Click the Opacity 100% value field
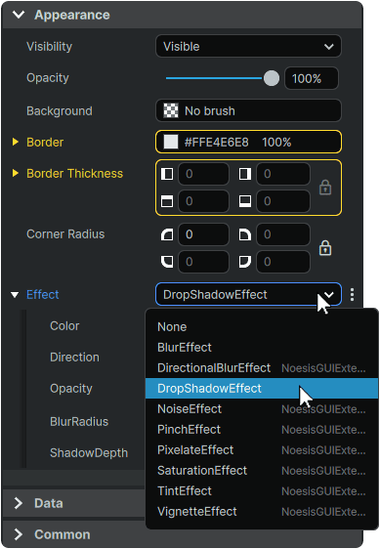This screenshot has height=549, width=380. (x=312, y=78)
